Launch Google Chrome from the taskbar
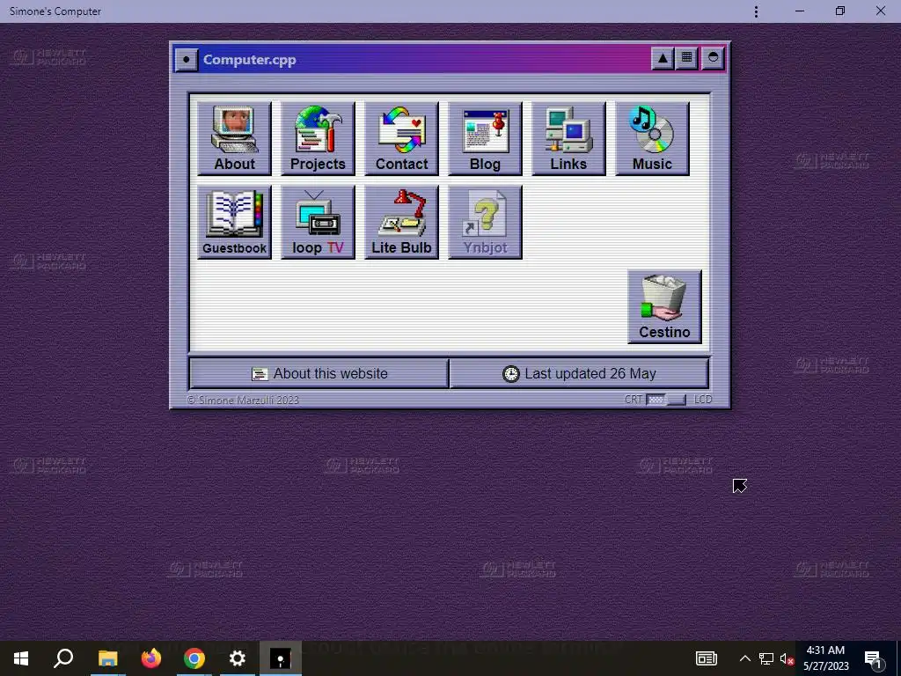 coord(194,658)
